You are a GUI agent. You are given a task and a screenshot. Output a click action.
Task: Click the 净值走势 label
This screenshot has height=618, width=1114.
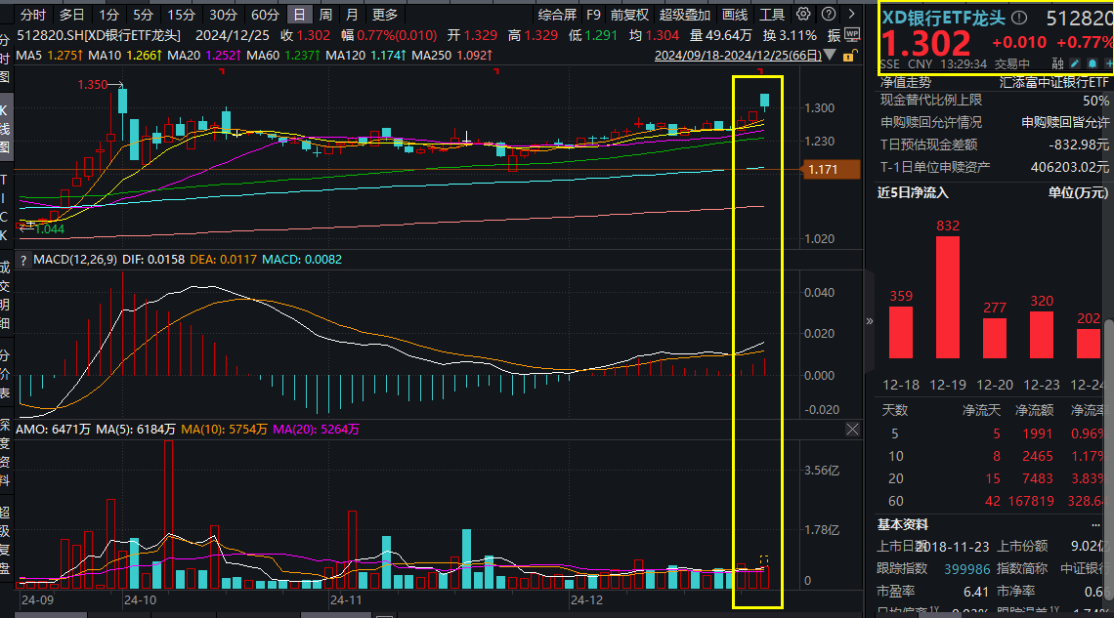tap(906, 83)
